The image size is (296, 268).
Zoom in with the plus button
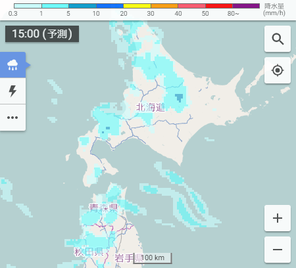point(278,218)
